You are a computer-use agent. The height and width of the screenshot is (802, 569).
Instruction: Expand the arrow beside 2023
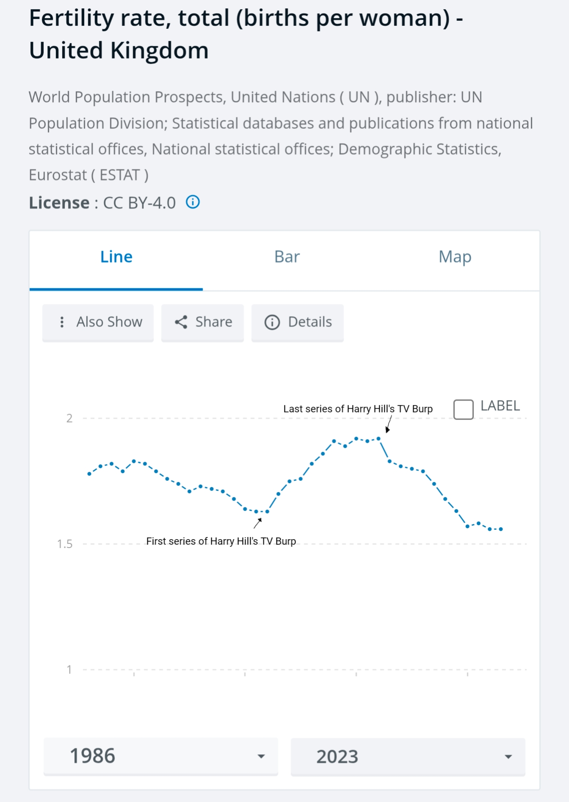pos(508,757)
